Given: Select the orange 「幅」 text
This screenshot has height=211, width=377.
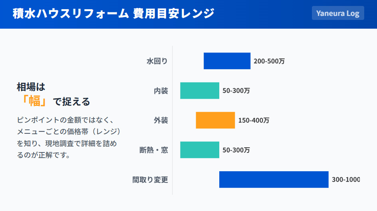Looking at the screenshot, I should coord(34,101).
